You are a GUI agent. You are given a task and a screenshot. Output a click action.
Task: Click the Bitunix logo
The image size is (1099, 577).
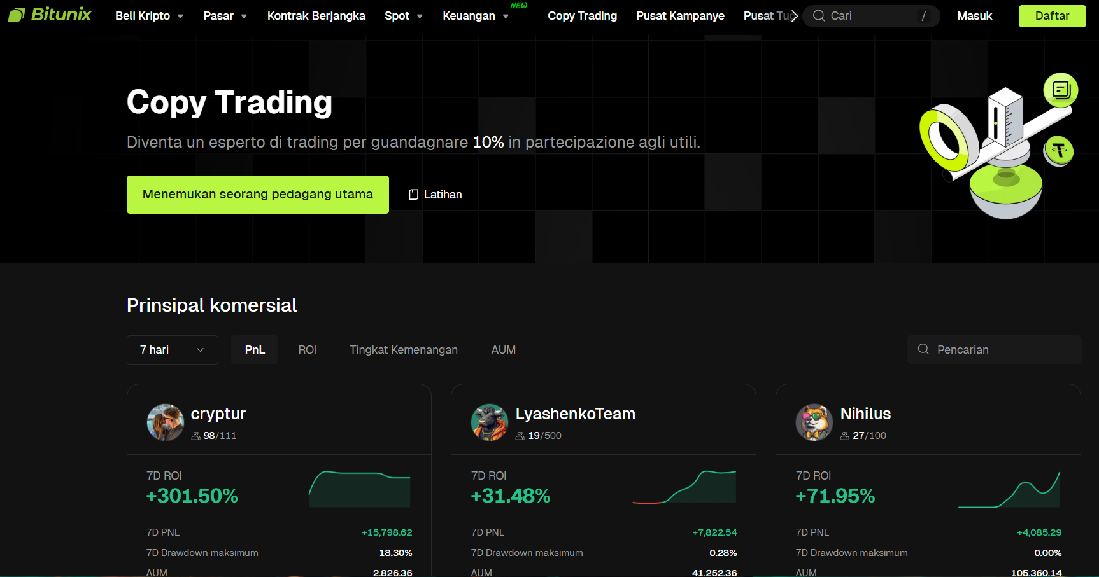click(x=50, y=15)
